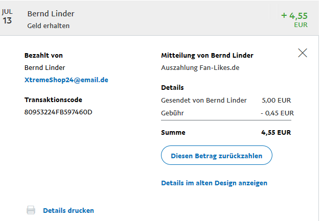This screenshot has height=221, width=323.
Task: Click the 5,00 EUR sent amount
Action: 276,101
